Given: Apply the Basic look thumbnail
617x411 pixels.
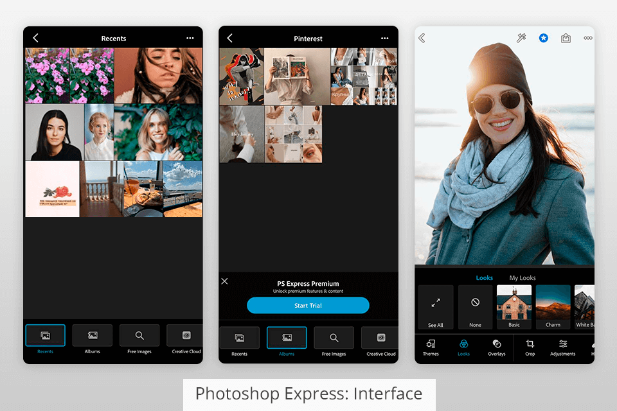Looking at the screenshot, I should (x=514, y=307).
